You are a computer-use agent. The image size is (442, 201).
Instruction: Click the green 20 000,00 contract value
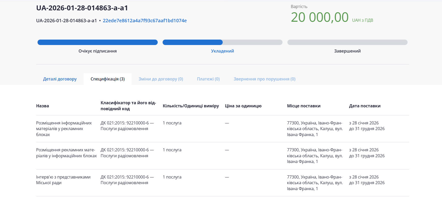click(320, 18)
